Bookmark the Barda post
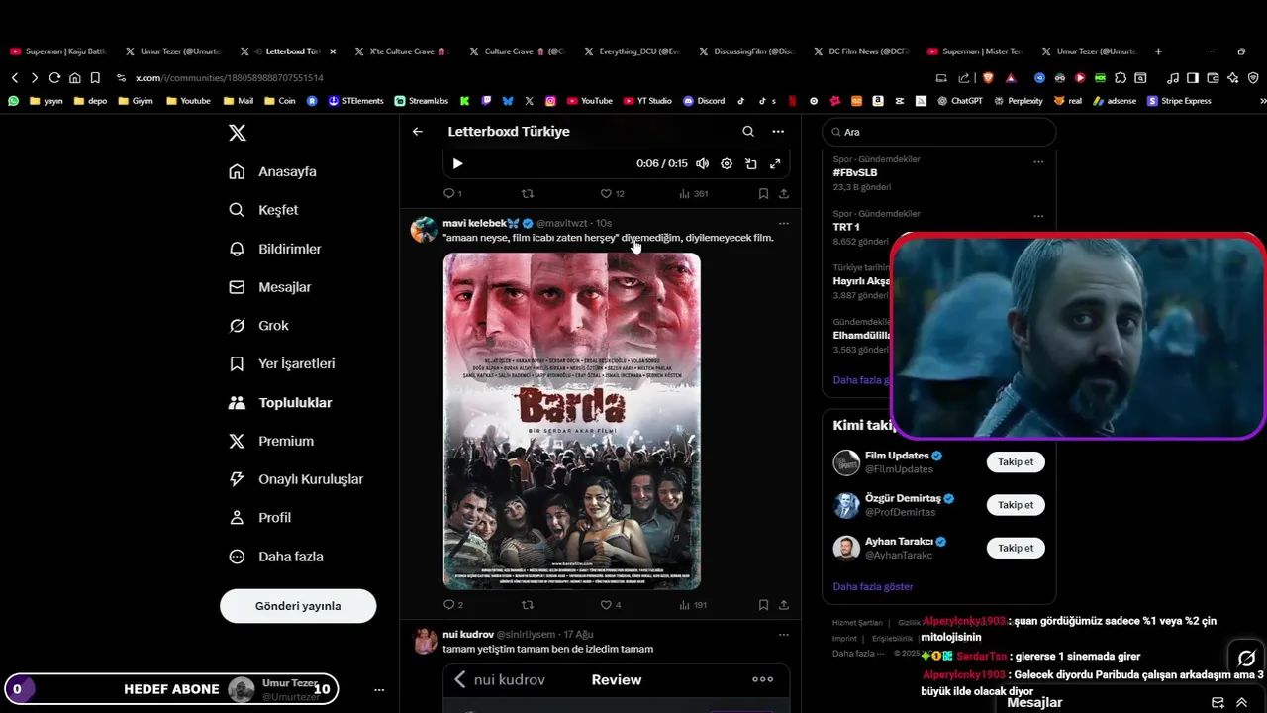Viewport: 1267px width, 713px height. pyautogui.click(x=763, y=604)
